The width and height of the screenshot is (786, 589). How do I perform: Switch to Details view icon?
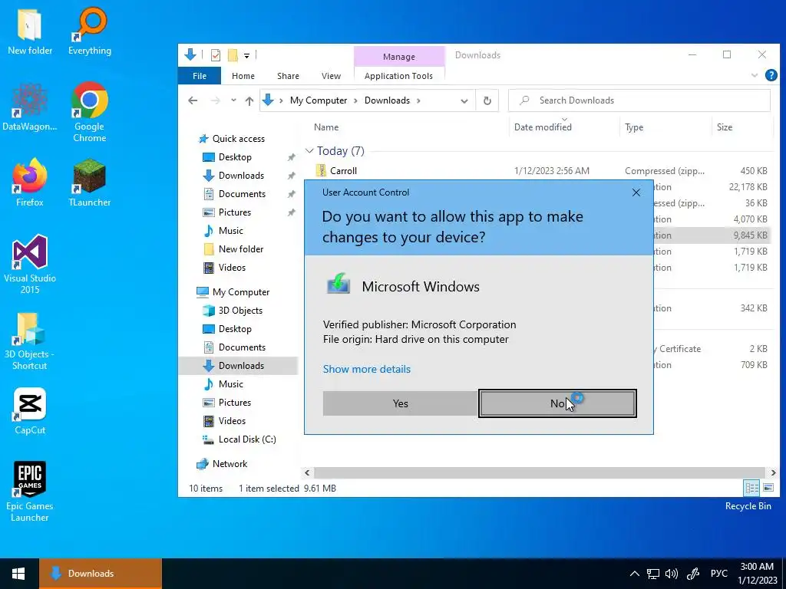pos(752,487)
